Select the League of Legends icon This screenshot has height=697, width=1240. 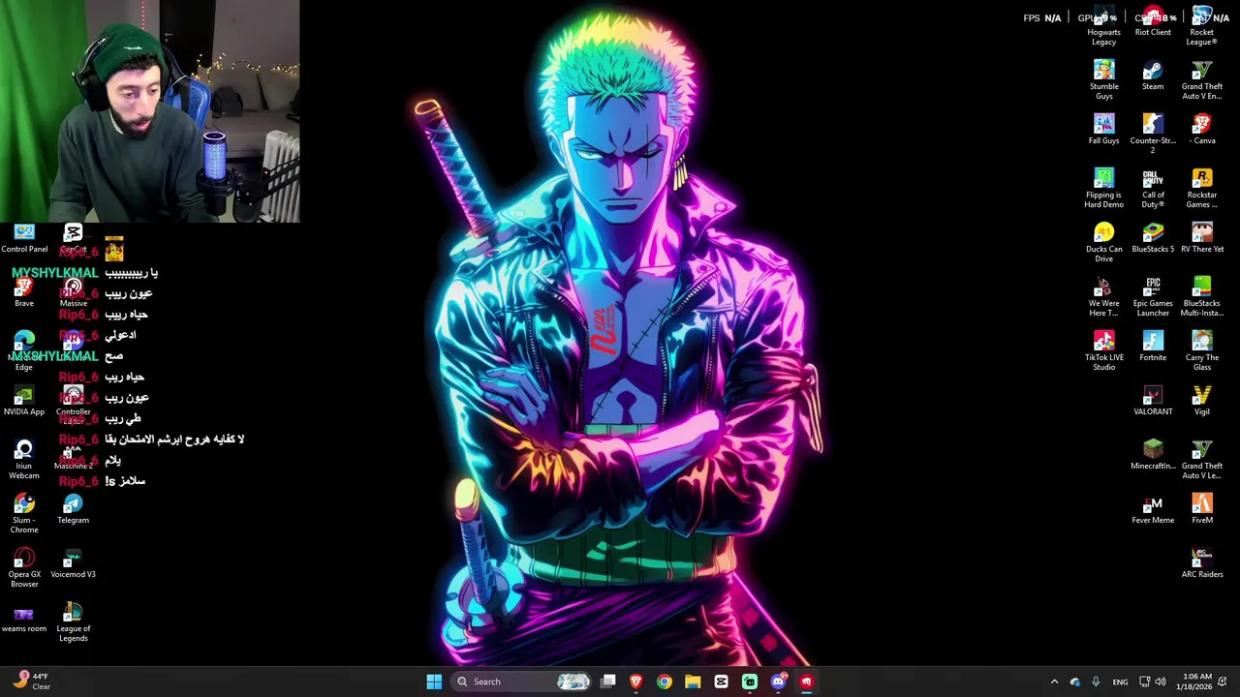pos(73,622)
